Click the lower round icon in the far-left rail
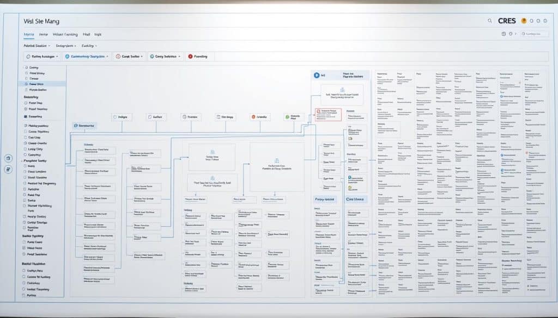 (x=9, y=169)
